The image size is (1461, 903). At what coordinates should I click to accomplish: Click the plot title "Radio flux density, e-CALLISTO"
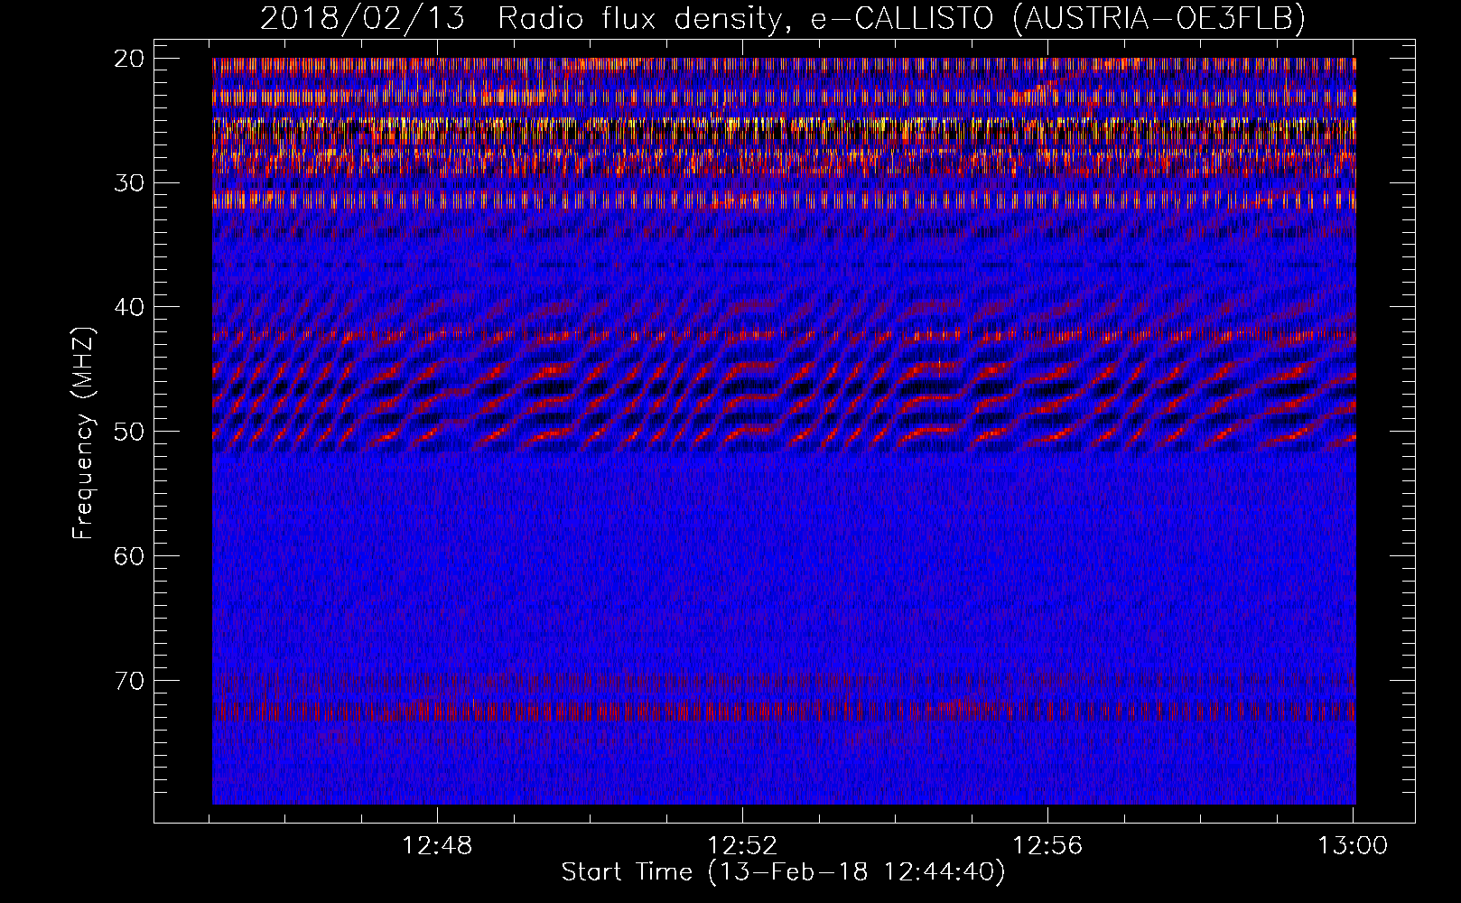746,18
